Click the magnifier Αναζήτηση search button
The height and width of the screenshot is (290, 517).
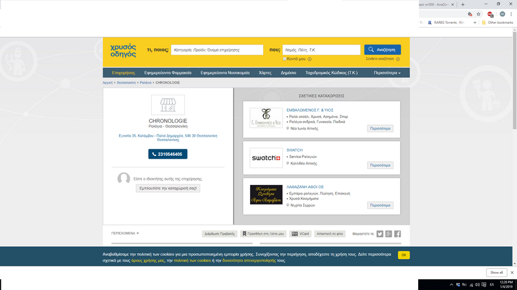(383, 50)
